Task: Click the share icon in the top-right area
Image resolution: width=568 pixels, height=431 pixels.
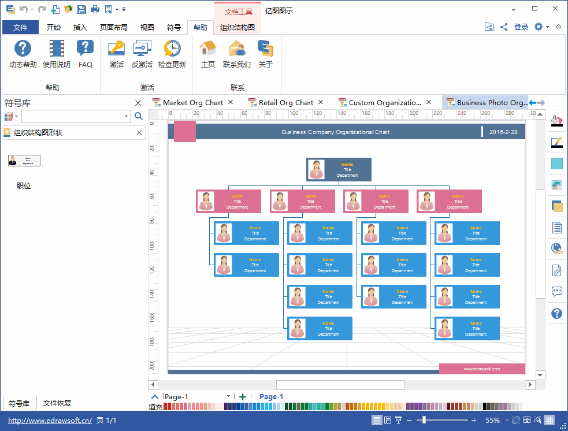Action: pyautogui.click(x=503, y=27)
